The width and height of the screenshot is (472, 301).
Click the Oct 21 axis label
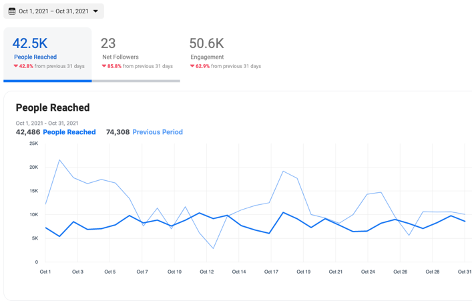336,272
